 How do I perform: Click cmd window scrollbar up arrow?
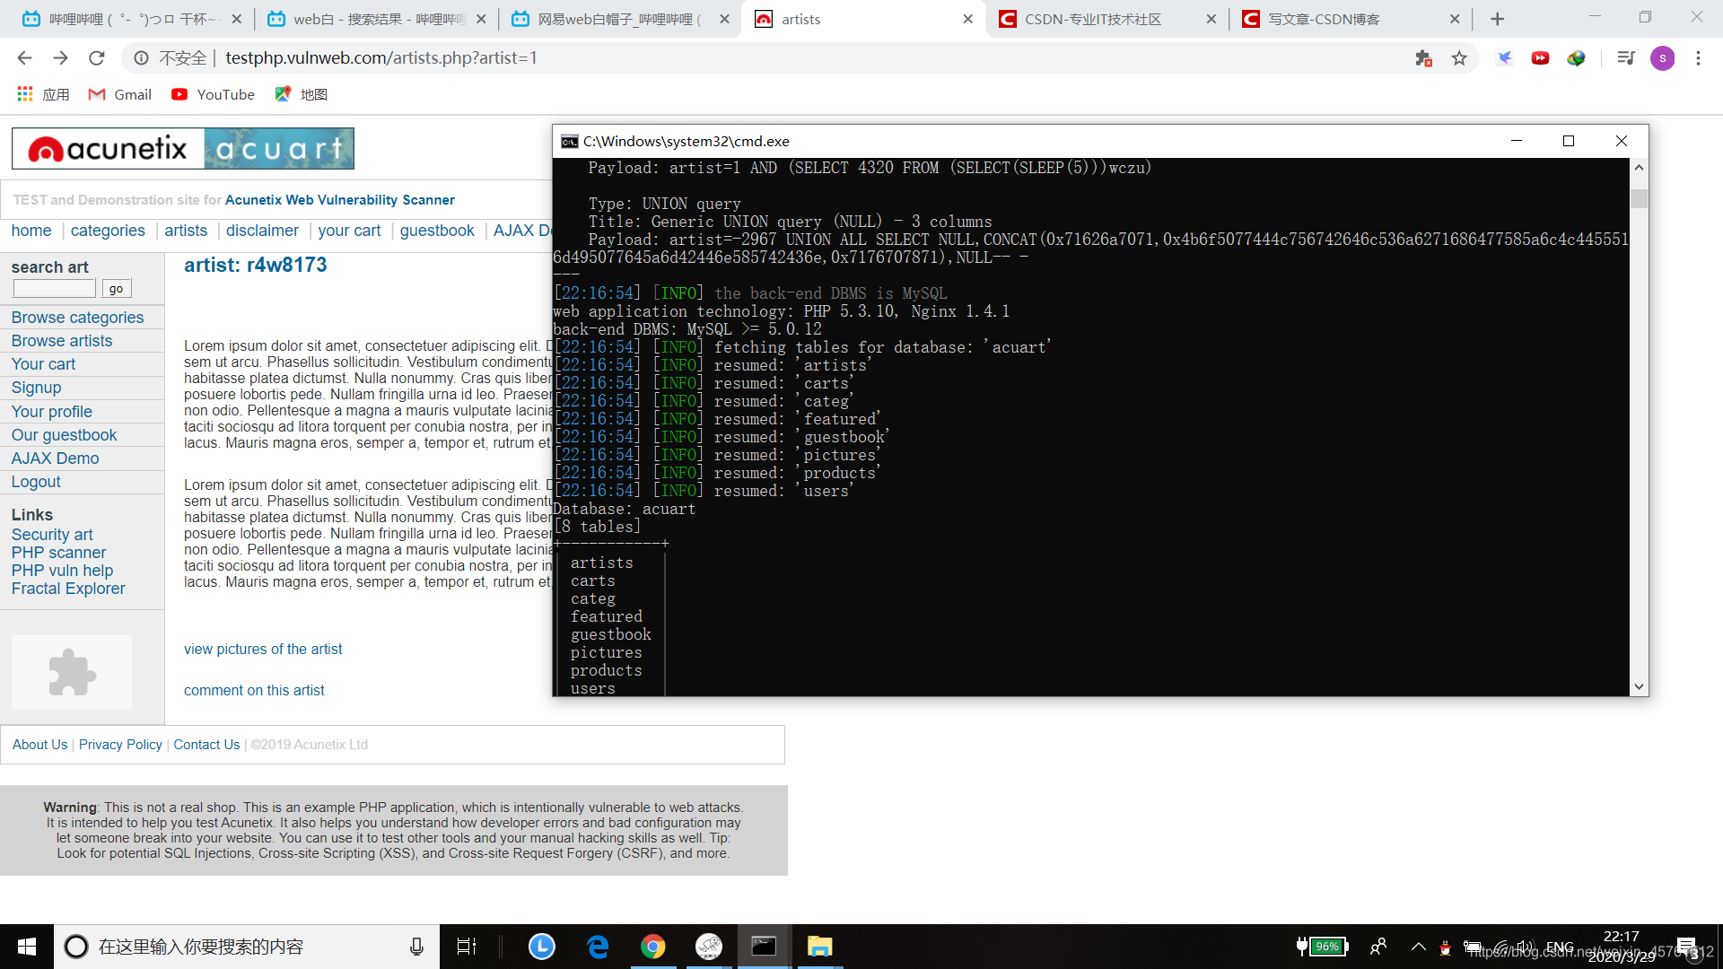(x=1639, y=168)
